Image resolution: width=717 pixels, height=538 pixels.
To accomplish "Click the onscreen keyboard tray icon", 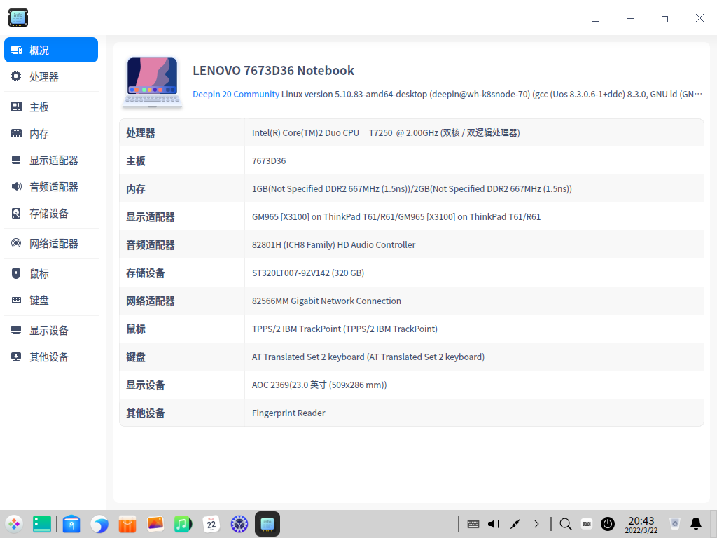I will [473, 523].
